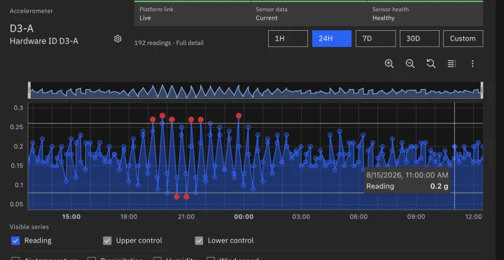Toggle the Upper control checkbox
Viewport: 504px width, 260px height.
[x=107, y=240]
